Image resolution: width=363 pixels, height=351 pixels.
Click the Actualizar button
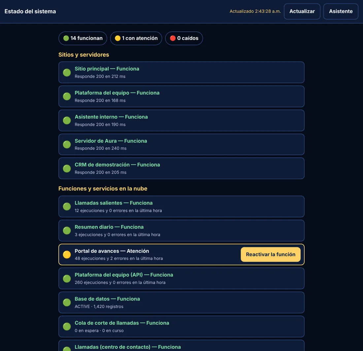pyautogui.click(x=302, y=11)
